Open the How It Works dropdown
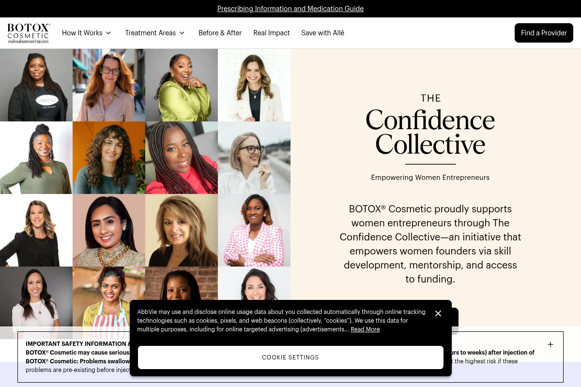Viewport: 581px width, 387px height. click(87, 33)
